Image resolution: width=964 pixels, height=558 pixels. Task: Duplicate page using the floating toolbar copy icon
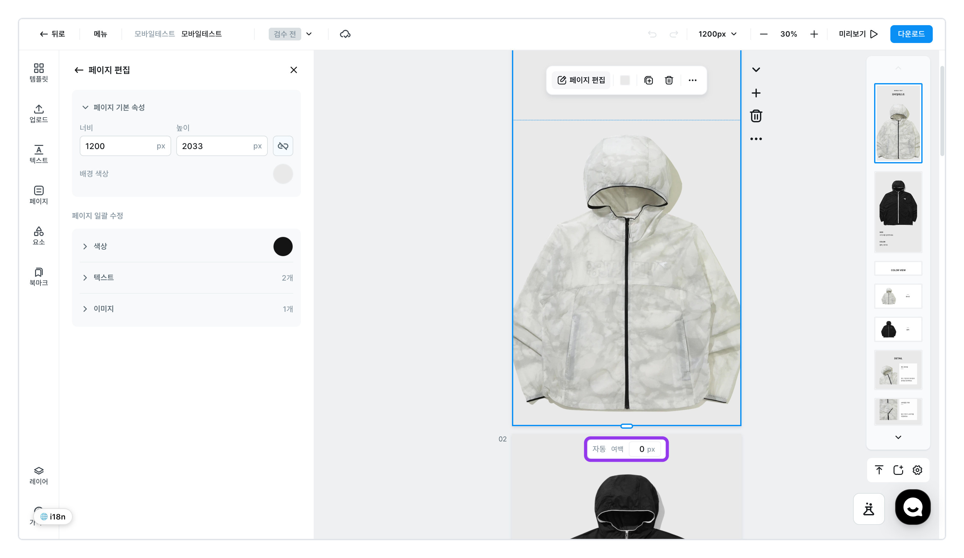coord(648,80)
